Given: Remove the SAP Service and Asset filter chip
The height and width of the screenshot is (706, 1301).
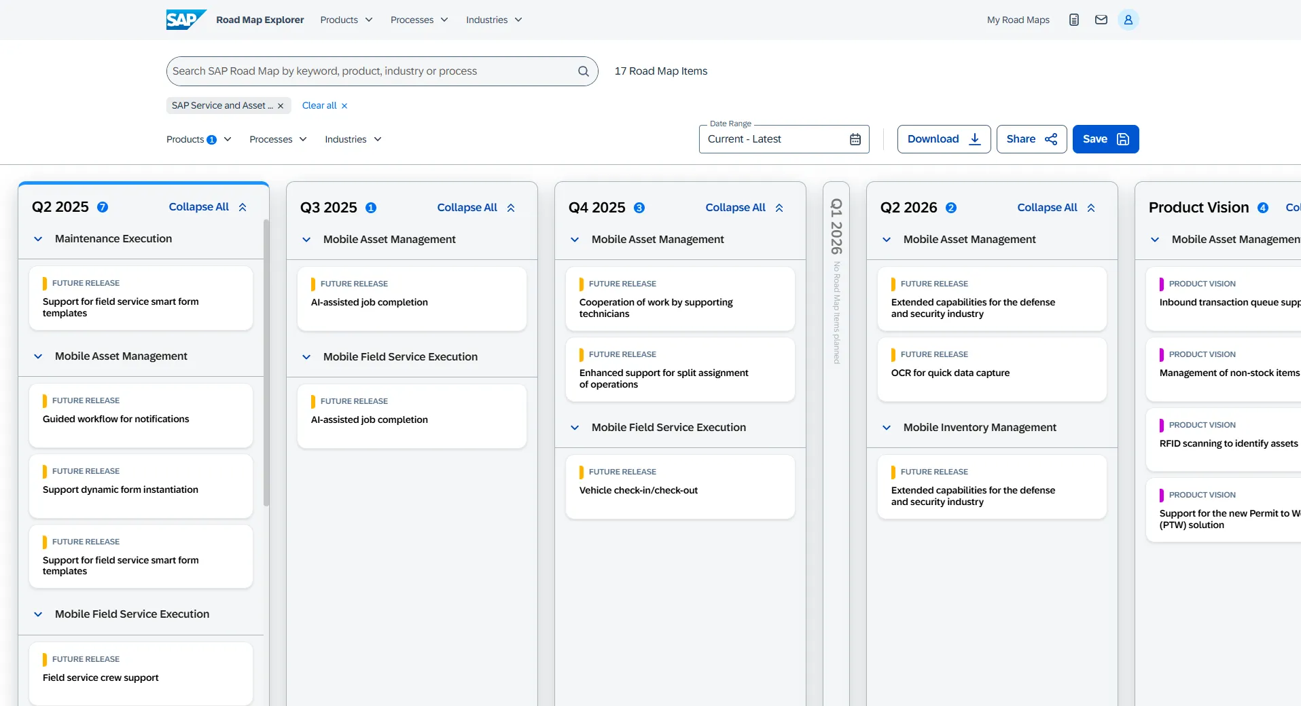Looking at the screenshot, I should point(281,106).
